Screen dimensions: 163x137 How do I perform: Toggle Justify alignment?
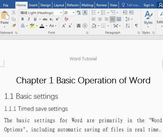pyautogui.click(x=113, y=19)
